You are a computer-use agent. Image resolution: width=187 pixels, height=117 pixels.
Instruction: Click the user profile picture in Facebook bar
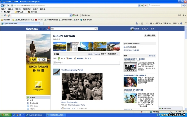point(132,29)
